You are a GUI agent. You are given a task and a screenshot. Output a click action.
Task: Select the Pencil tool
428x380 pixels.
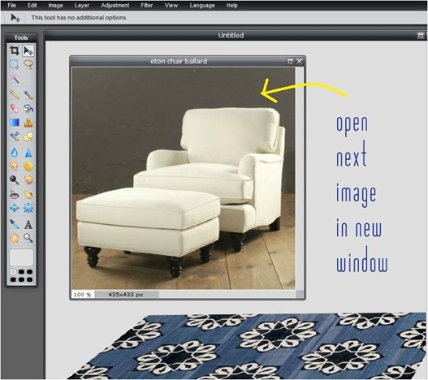click(x=15, y=94)
